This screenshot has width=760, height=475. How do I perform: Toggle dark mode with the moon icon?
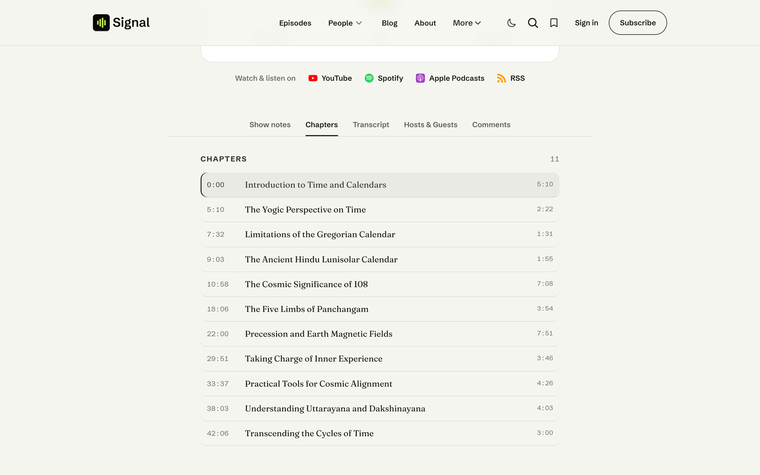tap(511, 23)
